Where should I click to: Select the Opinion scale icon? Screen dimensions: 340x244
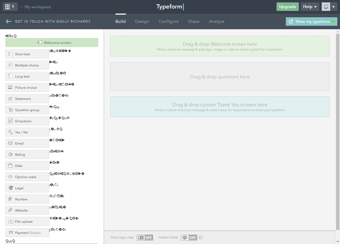click(x=10, y=177)
